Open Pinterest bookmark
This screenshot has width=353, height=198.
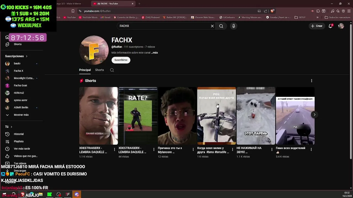(x=151, y=17)
